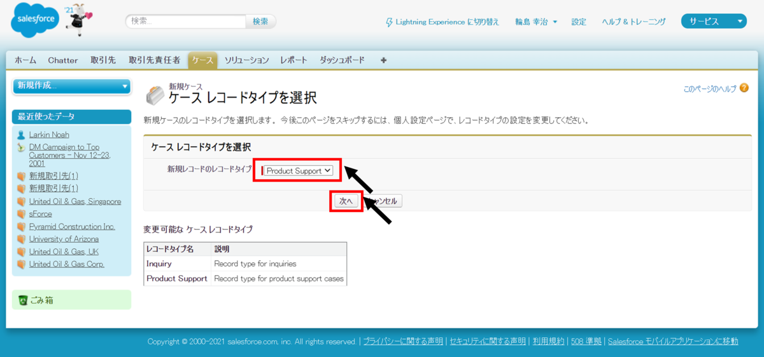Open the 取引先 tab

tap(103, 60)
